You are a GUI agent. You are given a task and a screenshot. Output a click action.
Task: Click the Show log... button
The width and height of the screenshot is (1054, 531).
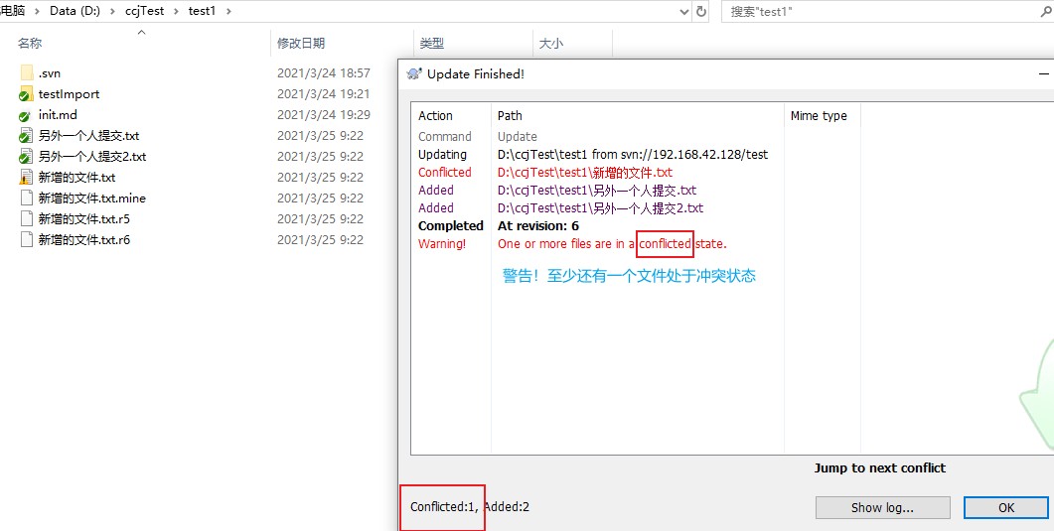(x=882, y=507)
